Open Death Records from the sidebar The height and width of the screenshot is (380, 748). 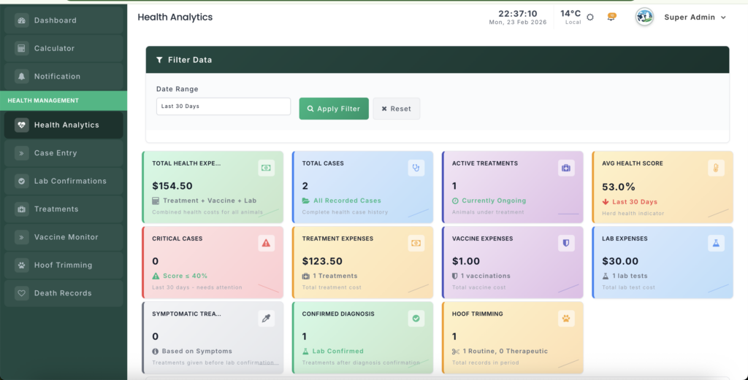coord(64,293)
